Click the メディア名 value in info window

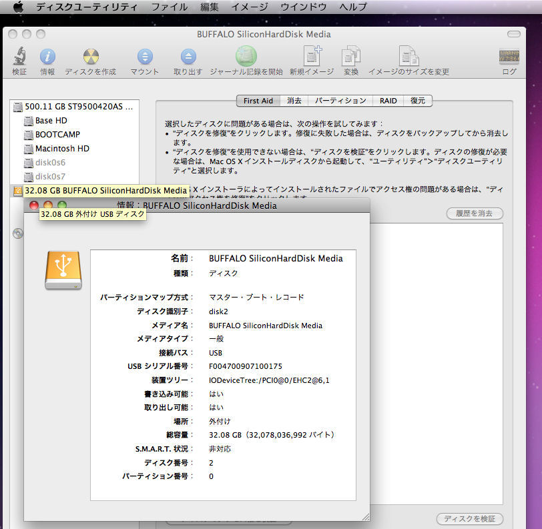click(266, 326)
